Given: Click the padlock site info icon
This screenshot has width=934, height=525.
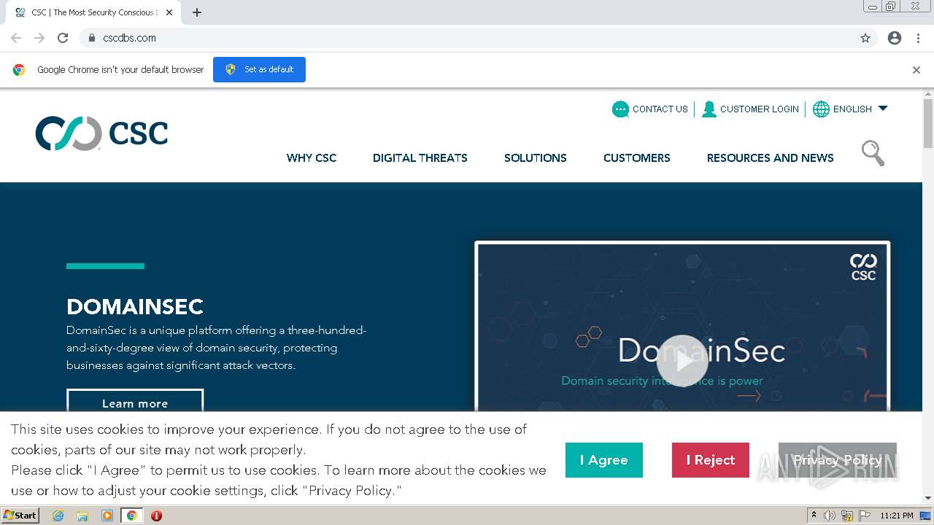Looking at the screenshot, I should click(91, 38).
